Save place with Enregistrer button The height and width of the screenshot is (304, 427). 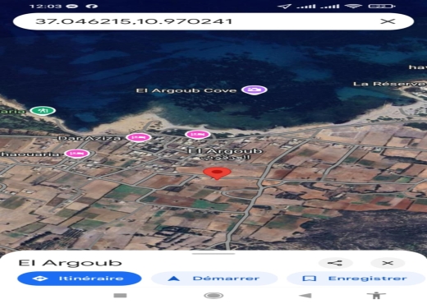coord(356,279)
